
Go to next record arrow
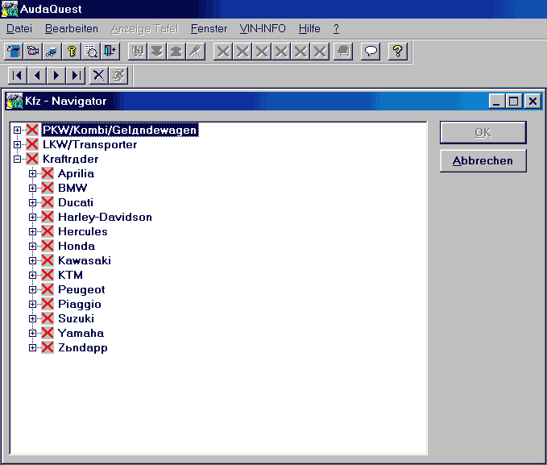pos(56,75)
